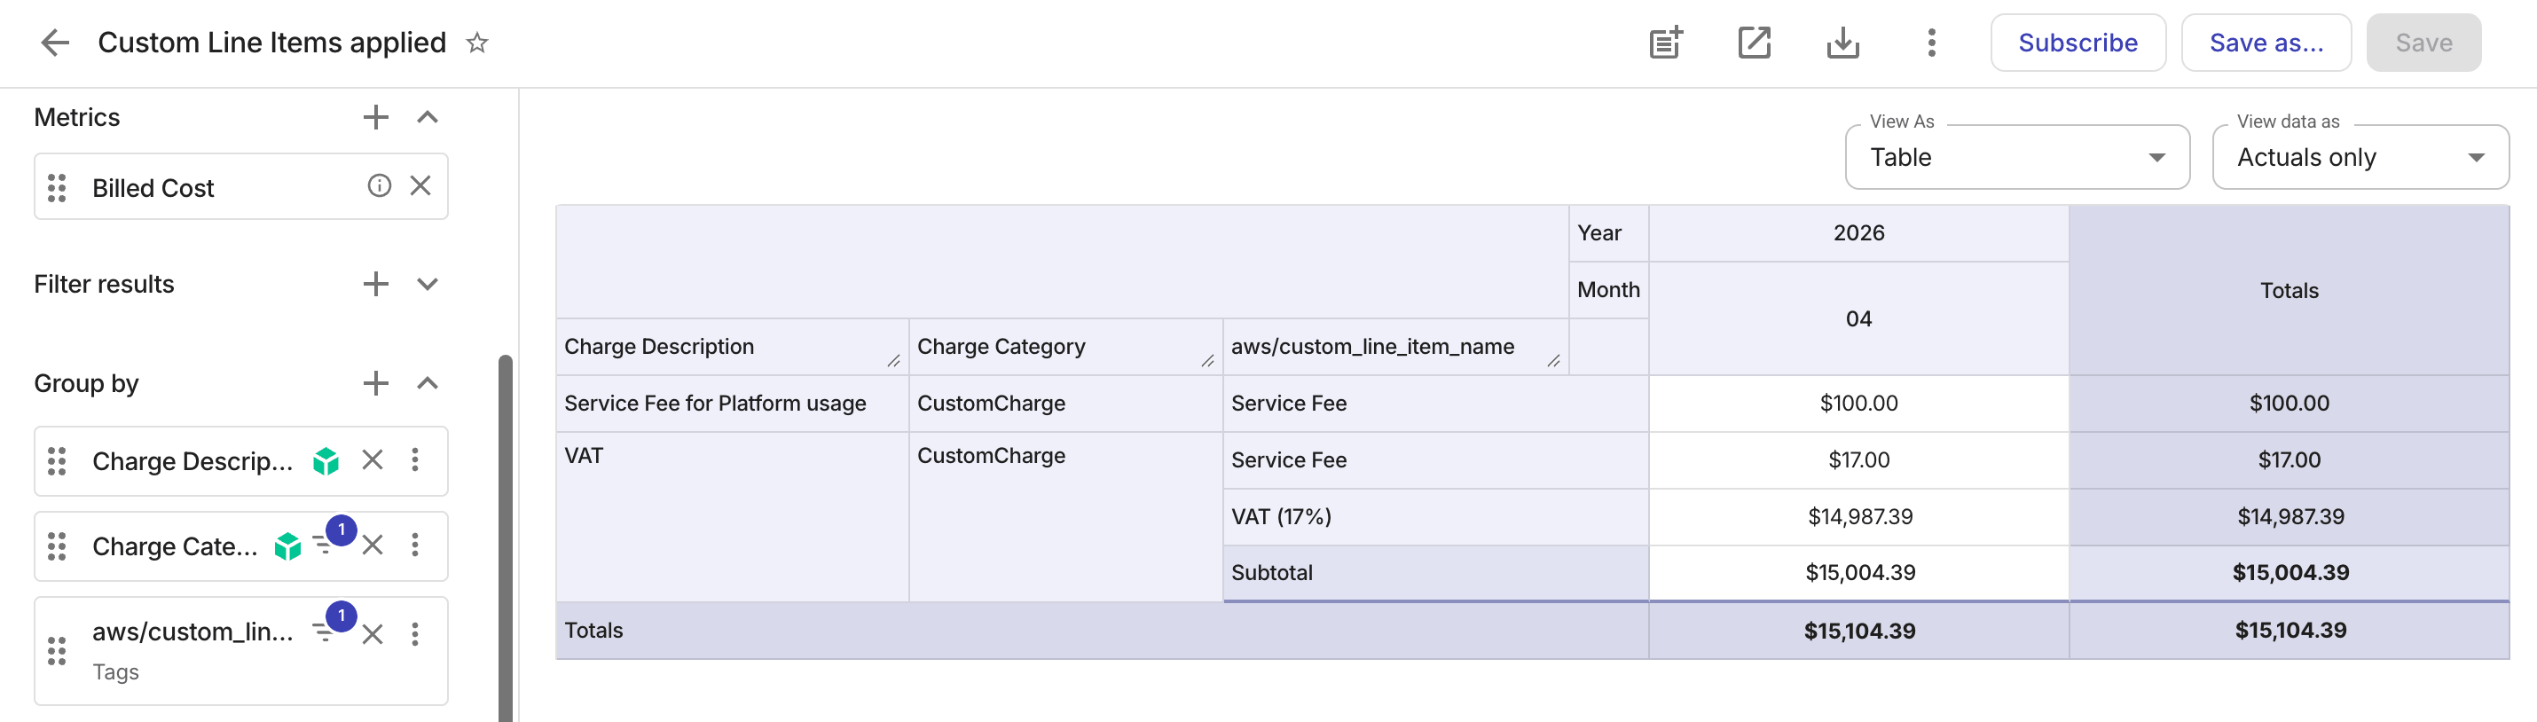
Task: Remove Charge Cate... grouping
Action: click(x=373, y=544)
